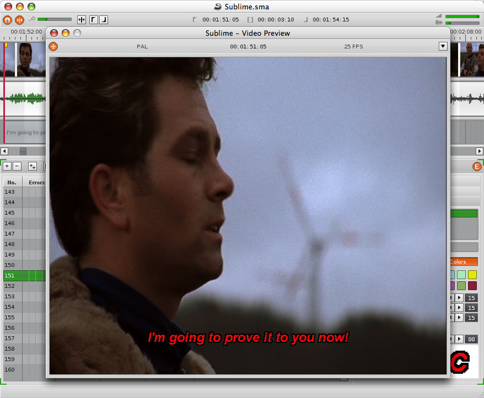The width and height of the screenshot is (484, 398).
Task: Click the in-time marker icon beside 00:01:51:05
Action: (x=195, y=20)
